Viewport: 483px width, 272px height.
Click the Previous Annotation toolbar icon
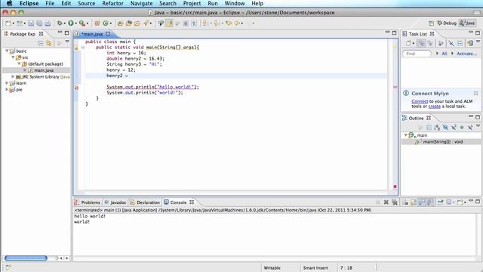(x=216, y=23)
